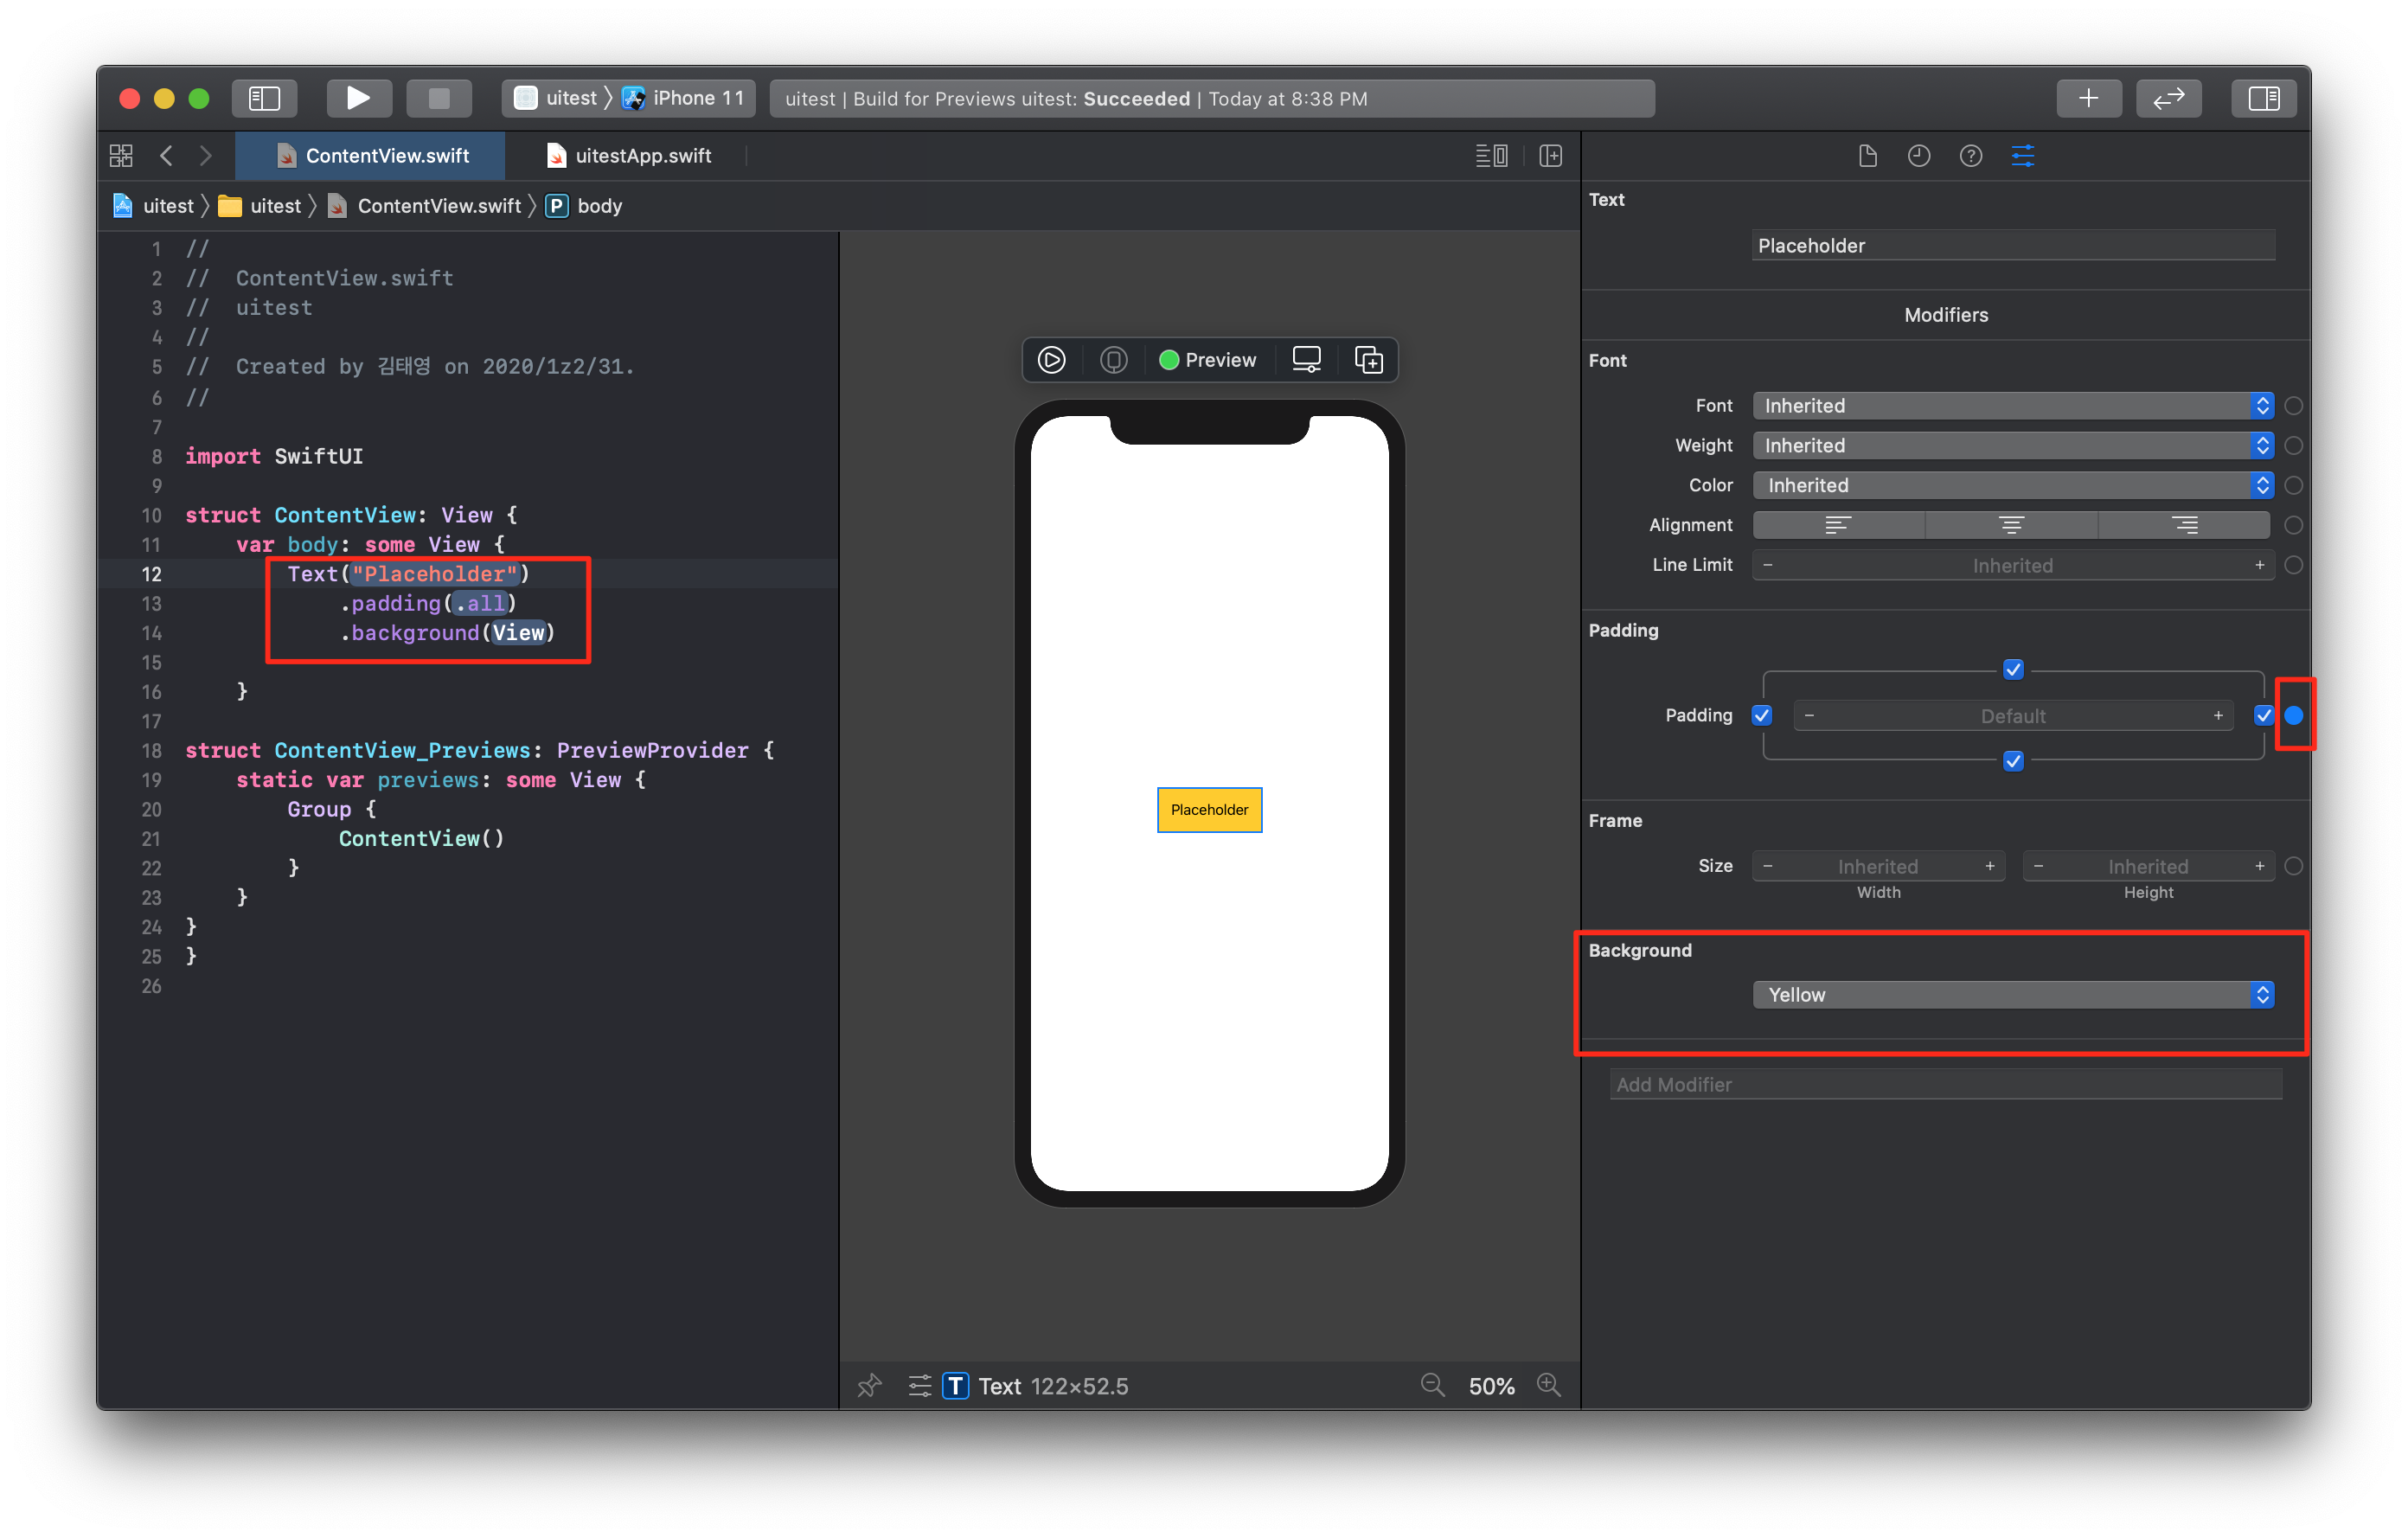Click the Add Modifier field
The image size is (2408, 1538).
coord(1945,1084)
